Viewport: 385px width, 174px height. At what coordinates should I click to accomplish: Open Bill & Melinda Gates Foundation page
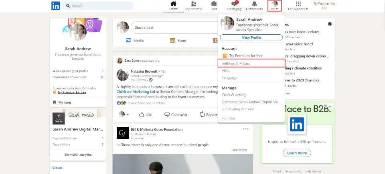pyautogui.click(x=157, y=130)
